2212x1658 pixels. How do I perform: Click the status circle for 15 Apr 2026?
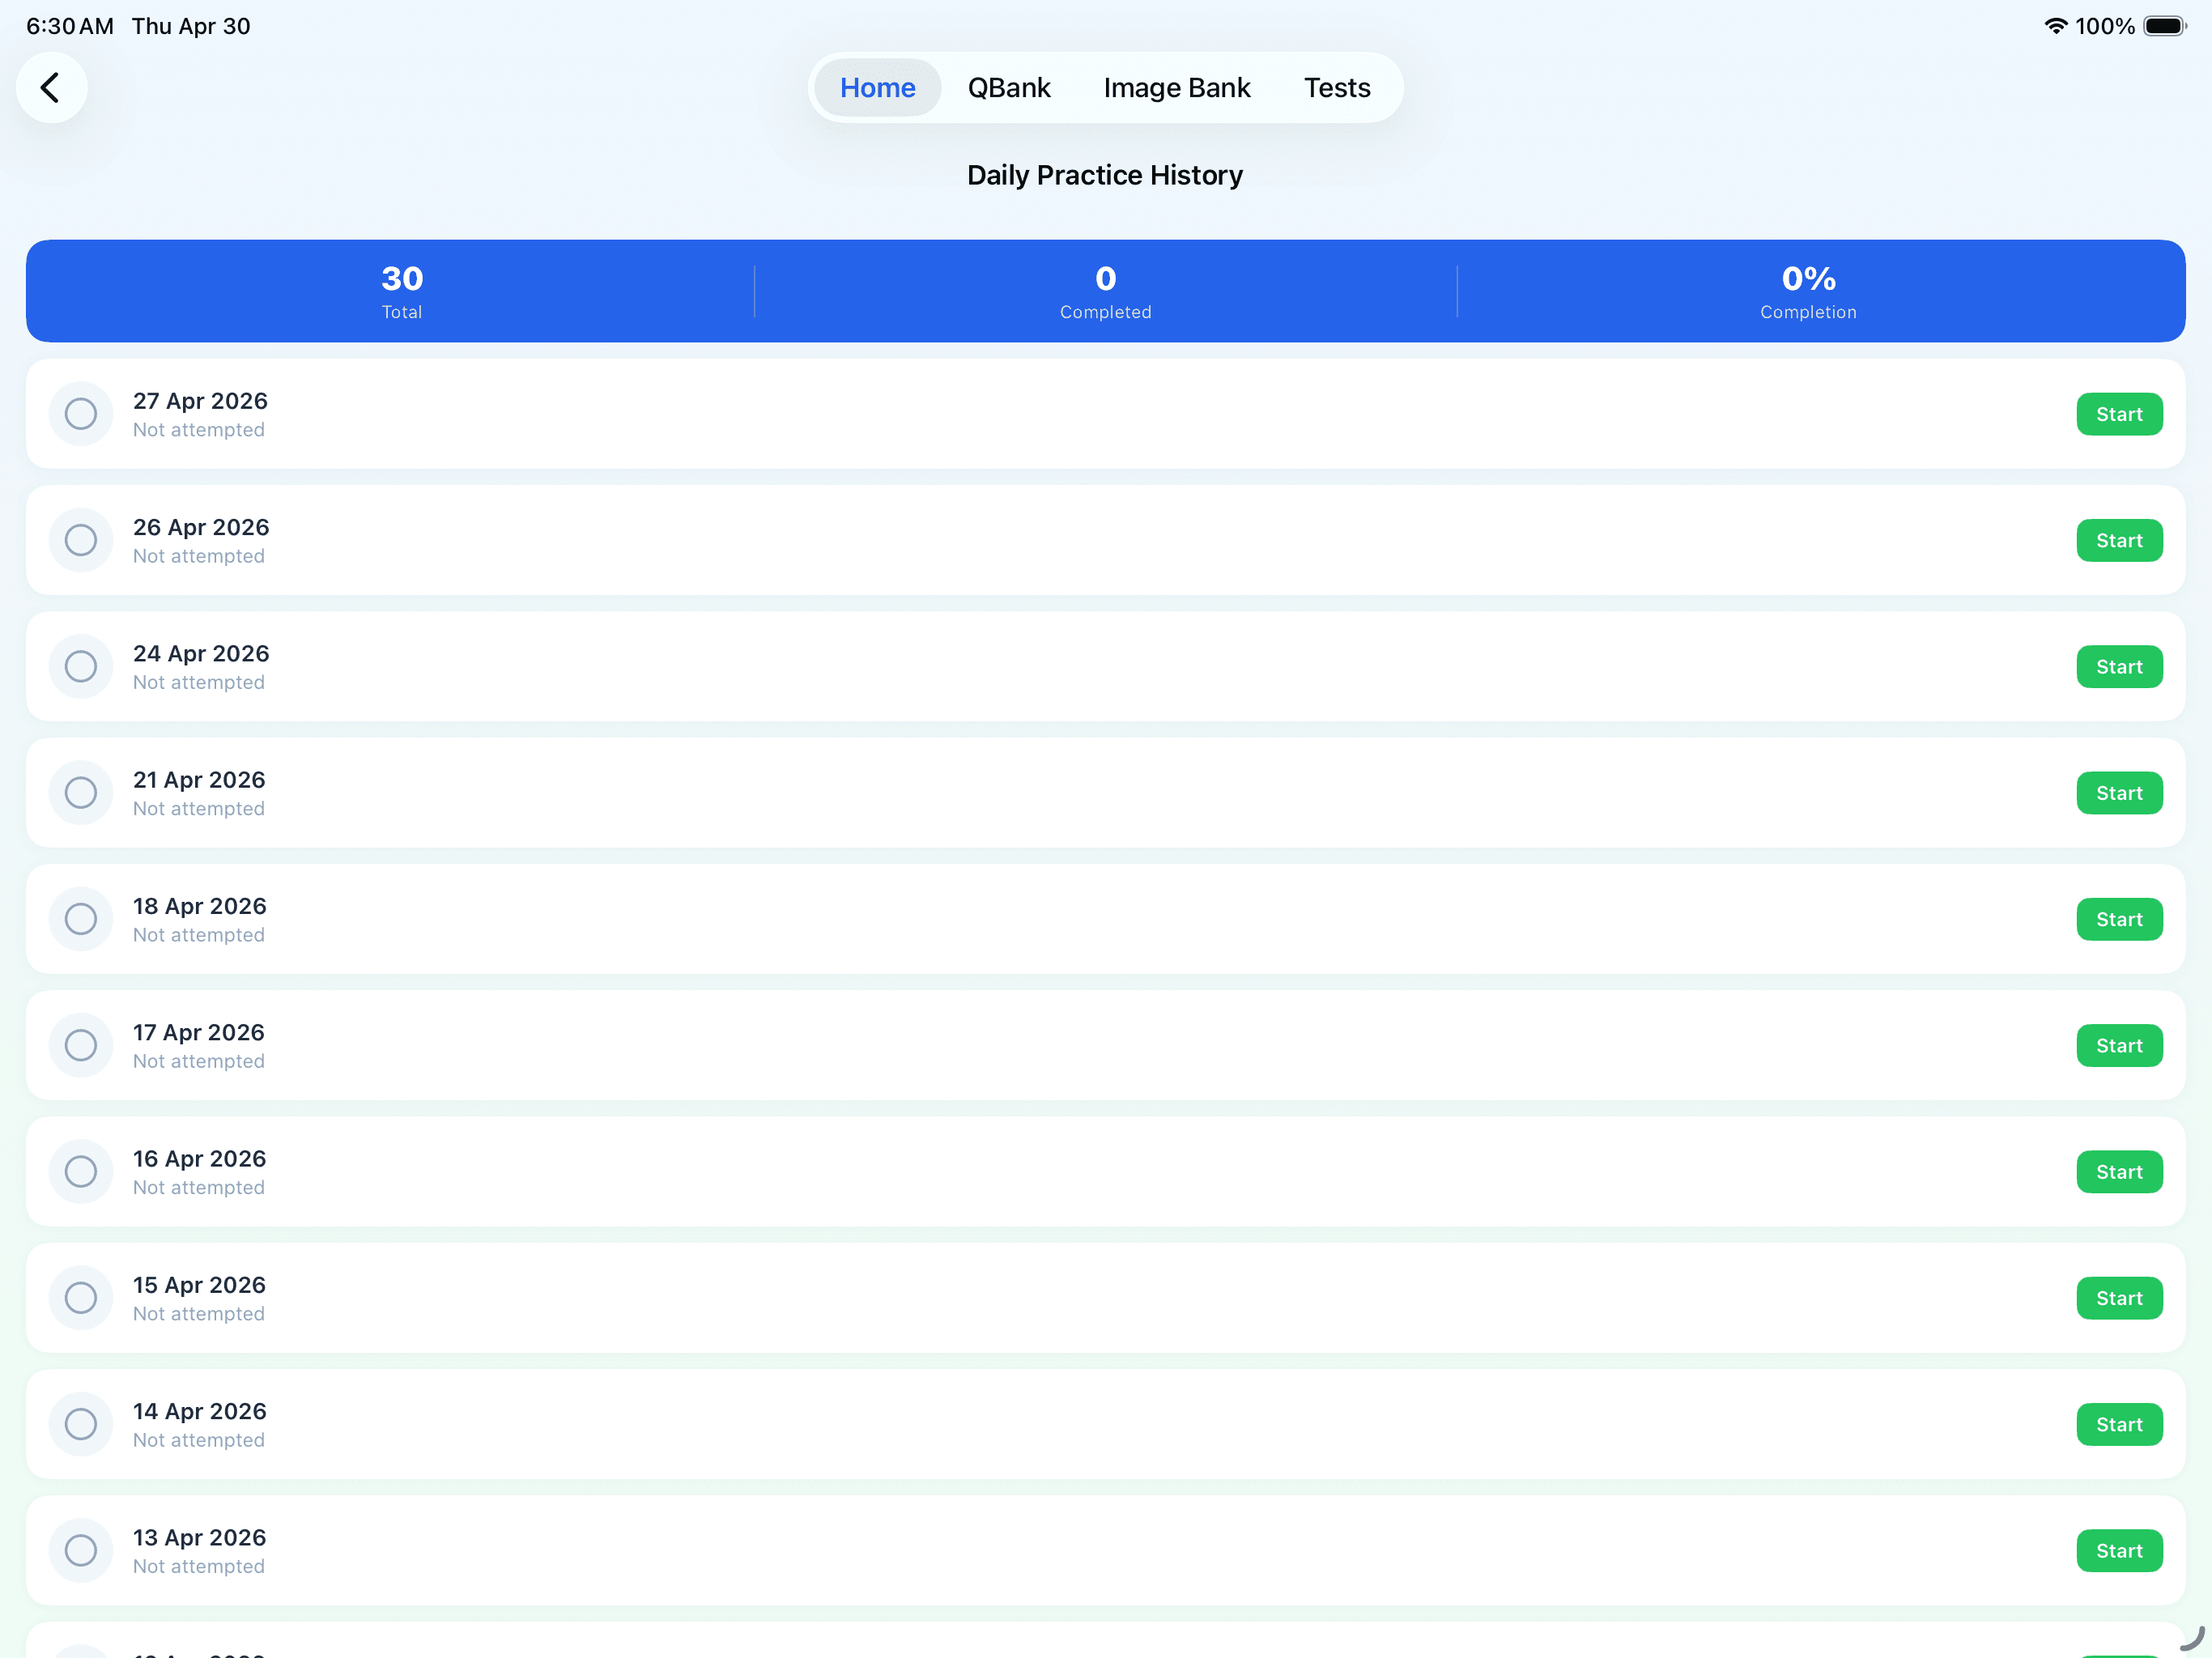(81, 1298)
